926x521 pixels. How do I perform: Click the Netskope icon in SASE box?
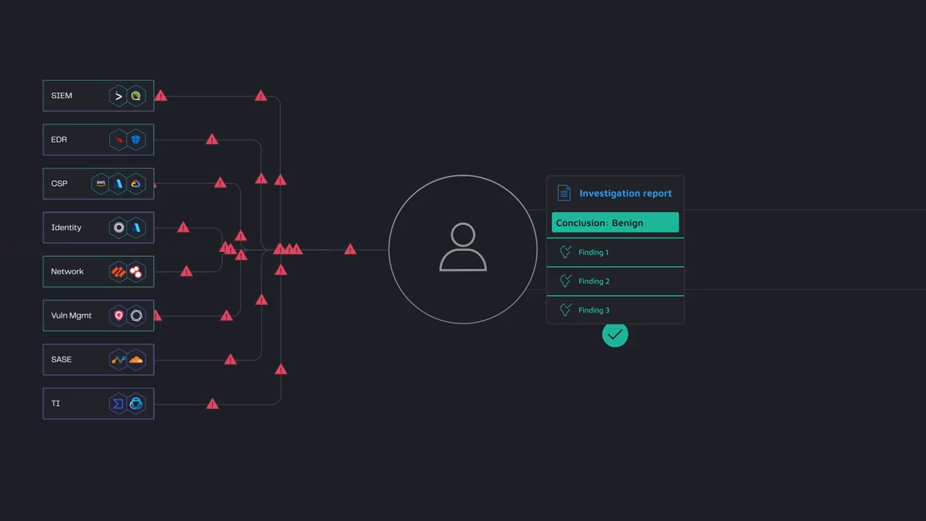(119, 360)
